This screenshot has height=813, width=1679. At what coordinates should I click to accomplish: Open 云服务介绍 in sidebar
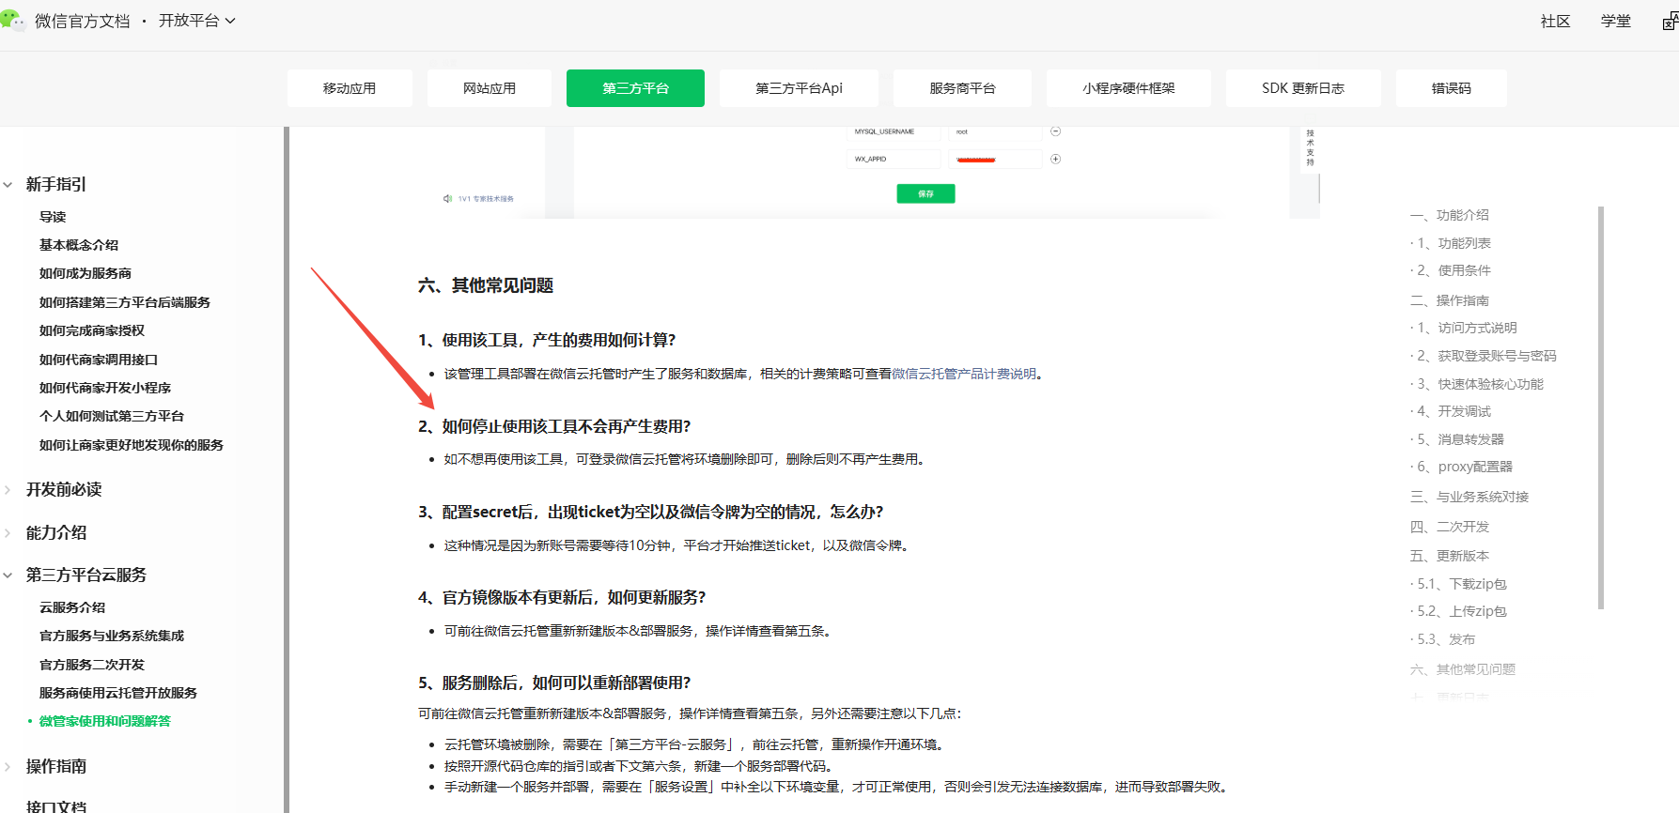tap(72, 607)
